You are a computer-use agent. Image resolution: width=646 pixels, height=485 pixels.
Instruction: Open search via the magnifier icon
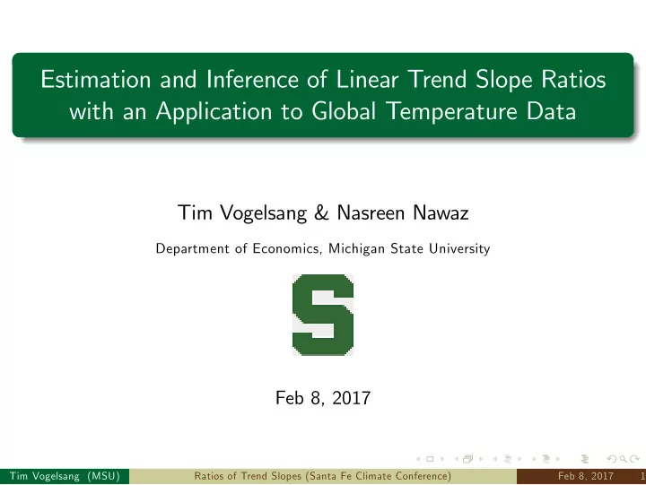[x=624, y=459]
